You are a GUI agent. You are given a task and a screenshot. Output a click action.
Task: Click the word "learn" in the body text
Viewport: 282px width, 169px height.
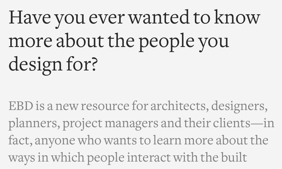(x=166, y=140)
